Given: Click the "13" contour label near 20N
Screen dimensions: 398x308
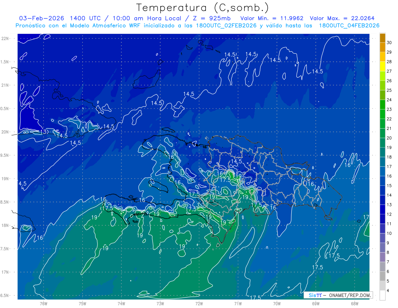Looking at the screenshot, I should pyautogui.click(x=43, y=132).
